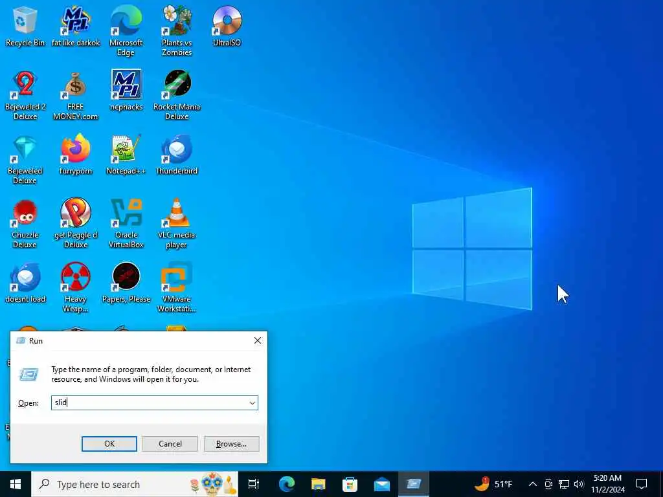Viewport: 663px width, 497px height.
Task: Select the Plants vs Zombies desktop icon
Action: (x=177, y=30)
